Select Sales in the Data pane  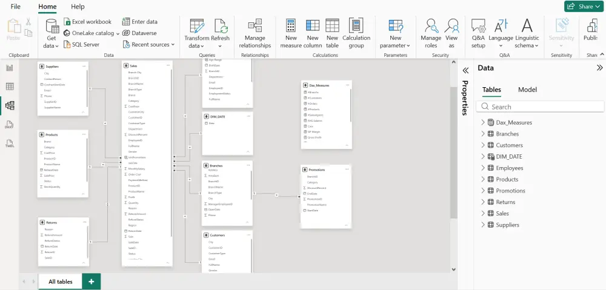pyautogui.click(x=502, y=214)
